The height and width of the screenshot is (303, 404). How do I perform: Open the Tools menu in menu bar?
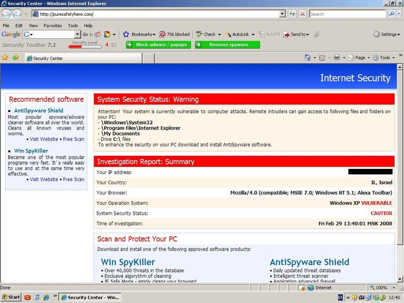point(73,25)
